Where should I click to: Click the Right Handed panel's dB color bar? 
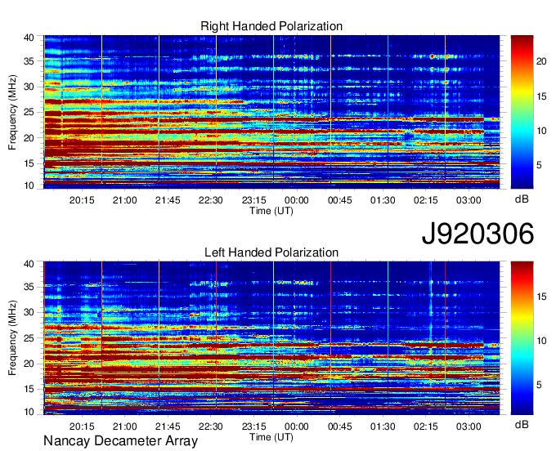click(522, 112)
